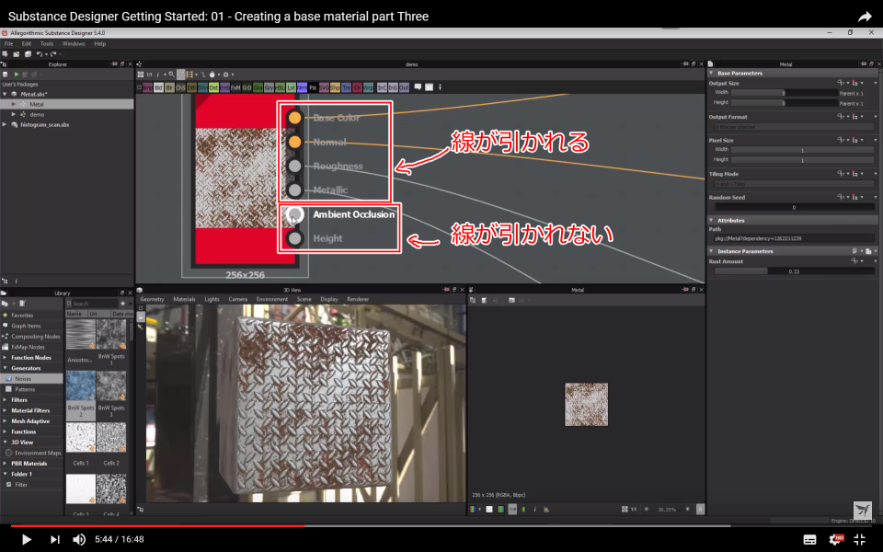883x552 pixels.
Task: Toggle the Base Color output connector
Action: click(294, 117)
